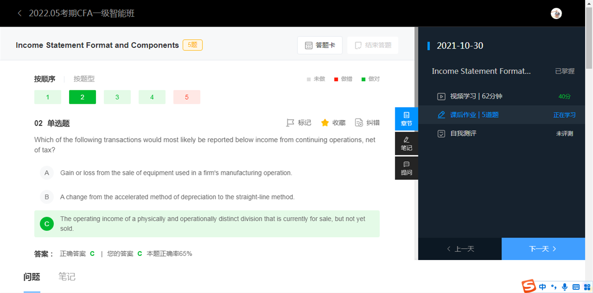
Task: Switch to the 笔记 tab below
Action: click(67, 277)
